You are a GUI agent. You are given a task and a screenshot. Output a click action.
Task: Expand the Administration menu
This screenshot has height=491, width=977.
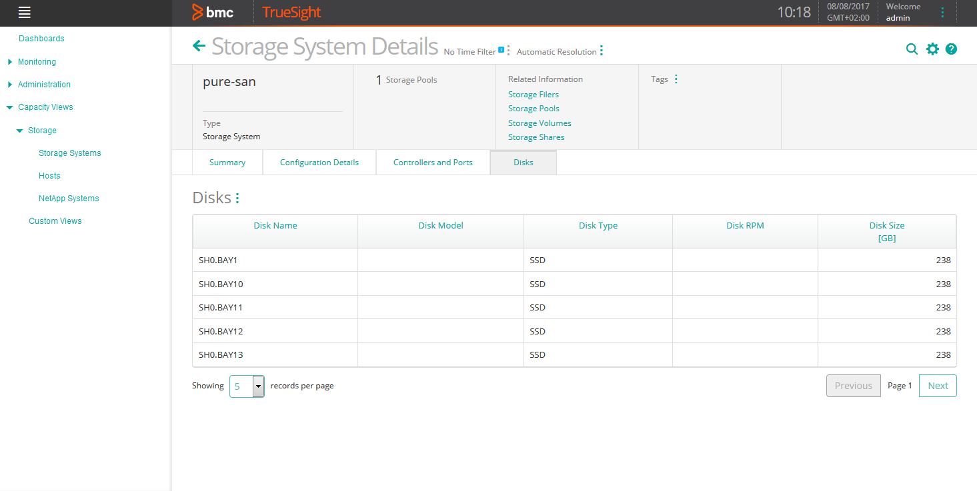(x=10, y=85)
